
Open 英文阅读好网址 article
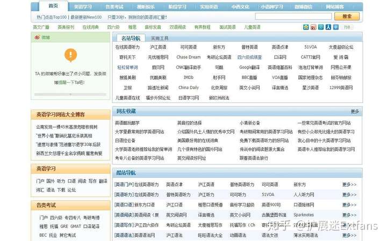191,158
